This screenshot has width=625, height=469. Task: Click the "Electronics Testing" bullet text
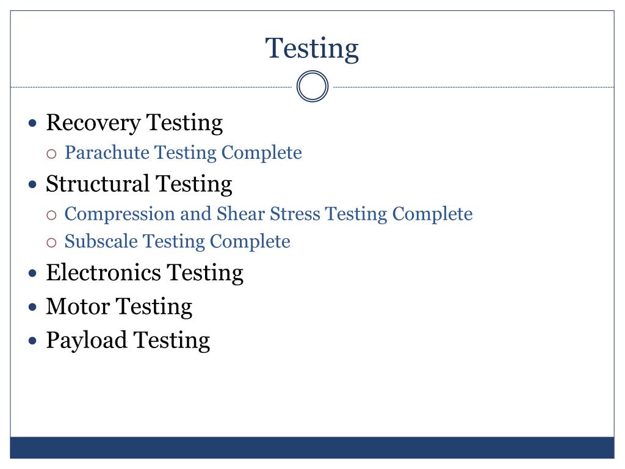coord(145,272)
